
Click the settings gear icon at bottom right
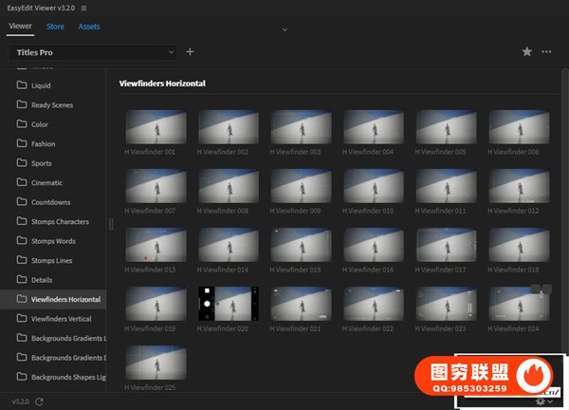(540, 401)
